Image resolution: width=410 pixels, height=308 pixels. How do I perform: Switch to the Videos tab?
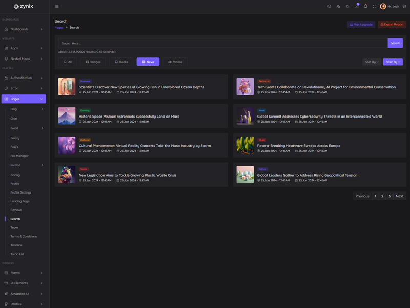[x=175, y=62]
